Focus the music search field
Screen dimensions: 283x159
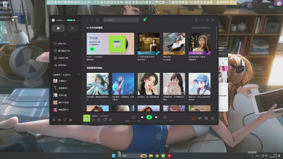121,20
